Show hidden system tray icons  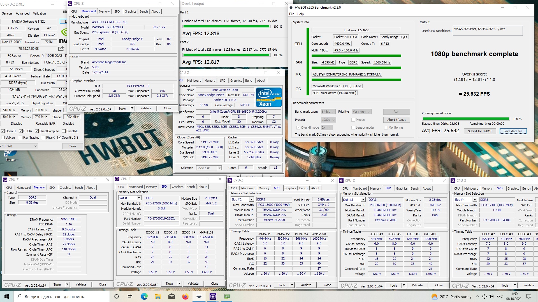coord(477,296)
